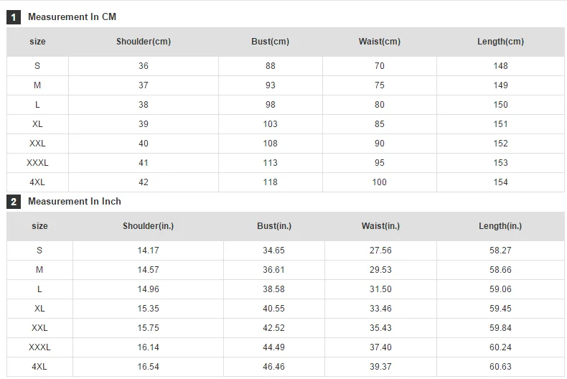567x379 pixels.
Task: Click the Bust(cm) column header
Action: tap(271, 42)
